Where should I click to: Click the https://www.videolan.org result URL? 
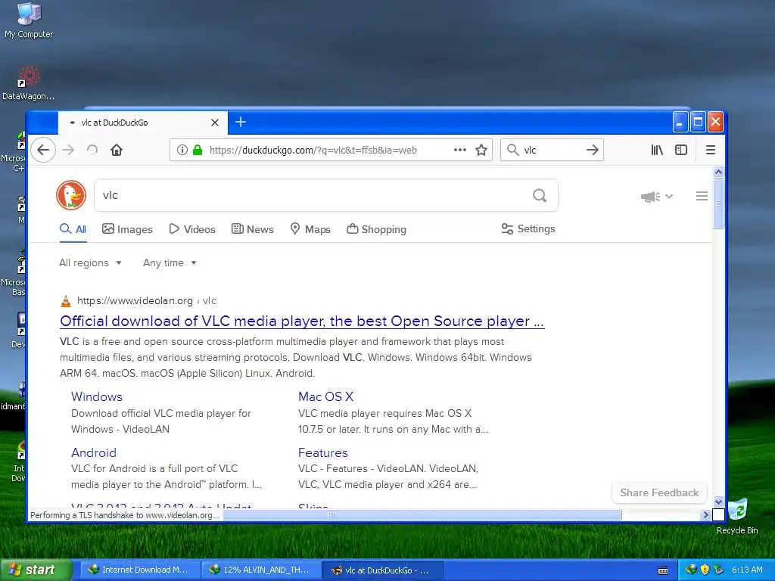135,300
